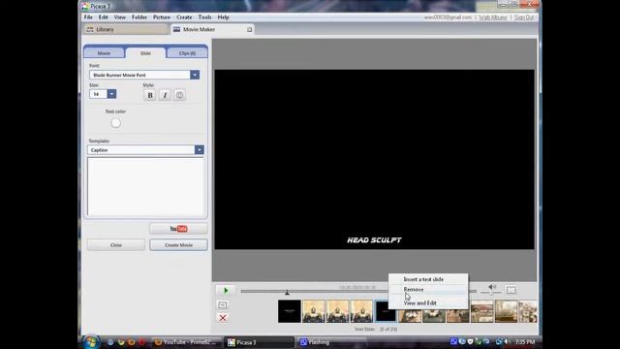Select the highlighted black text slide thumbnail
The image size is (620, 349).
[386, 311]
